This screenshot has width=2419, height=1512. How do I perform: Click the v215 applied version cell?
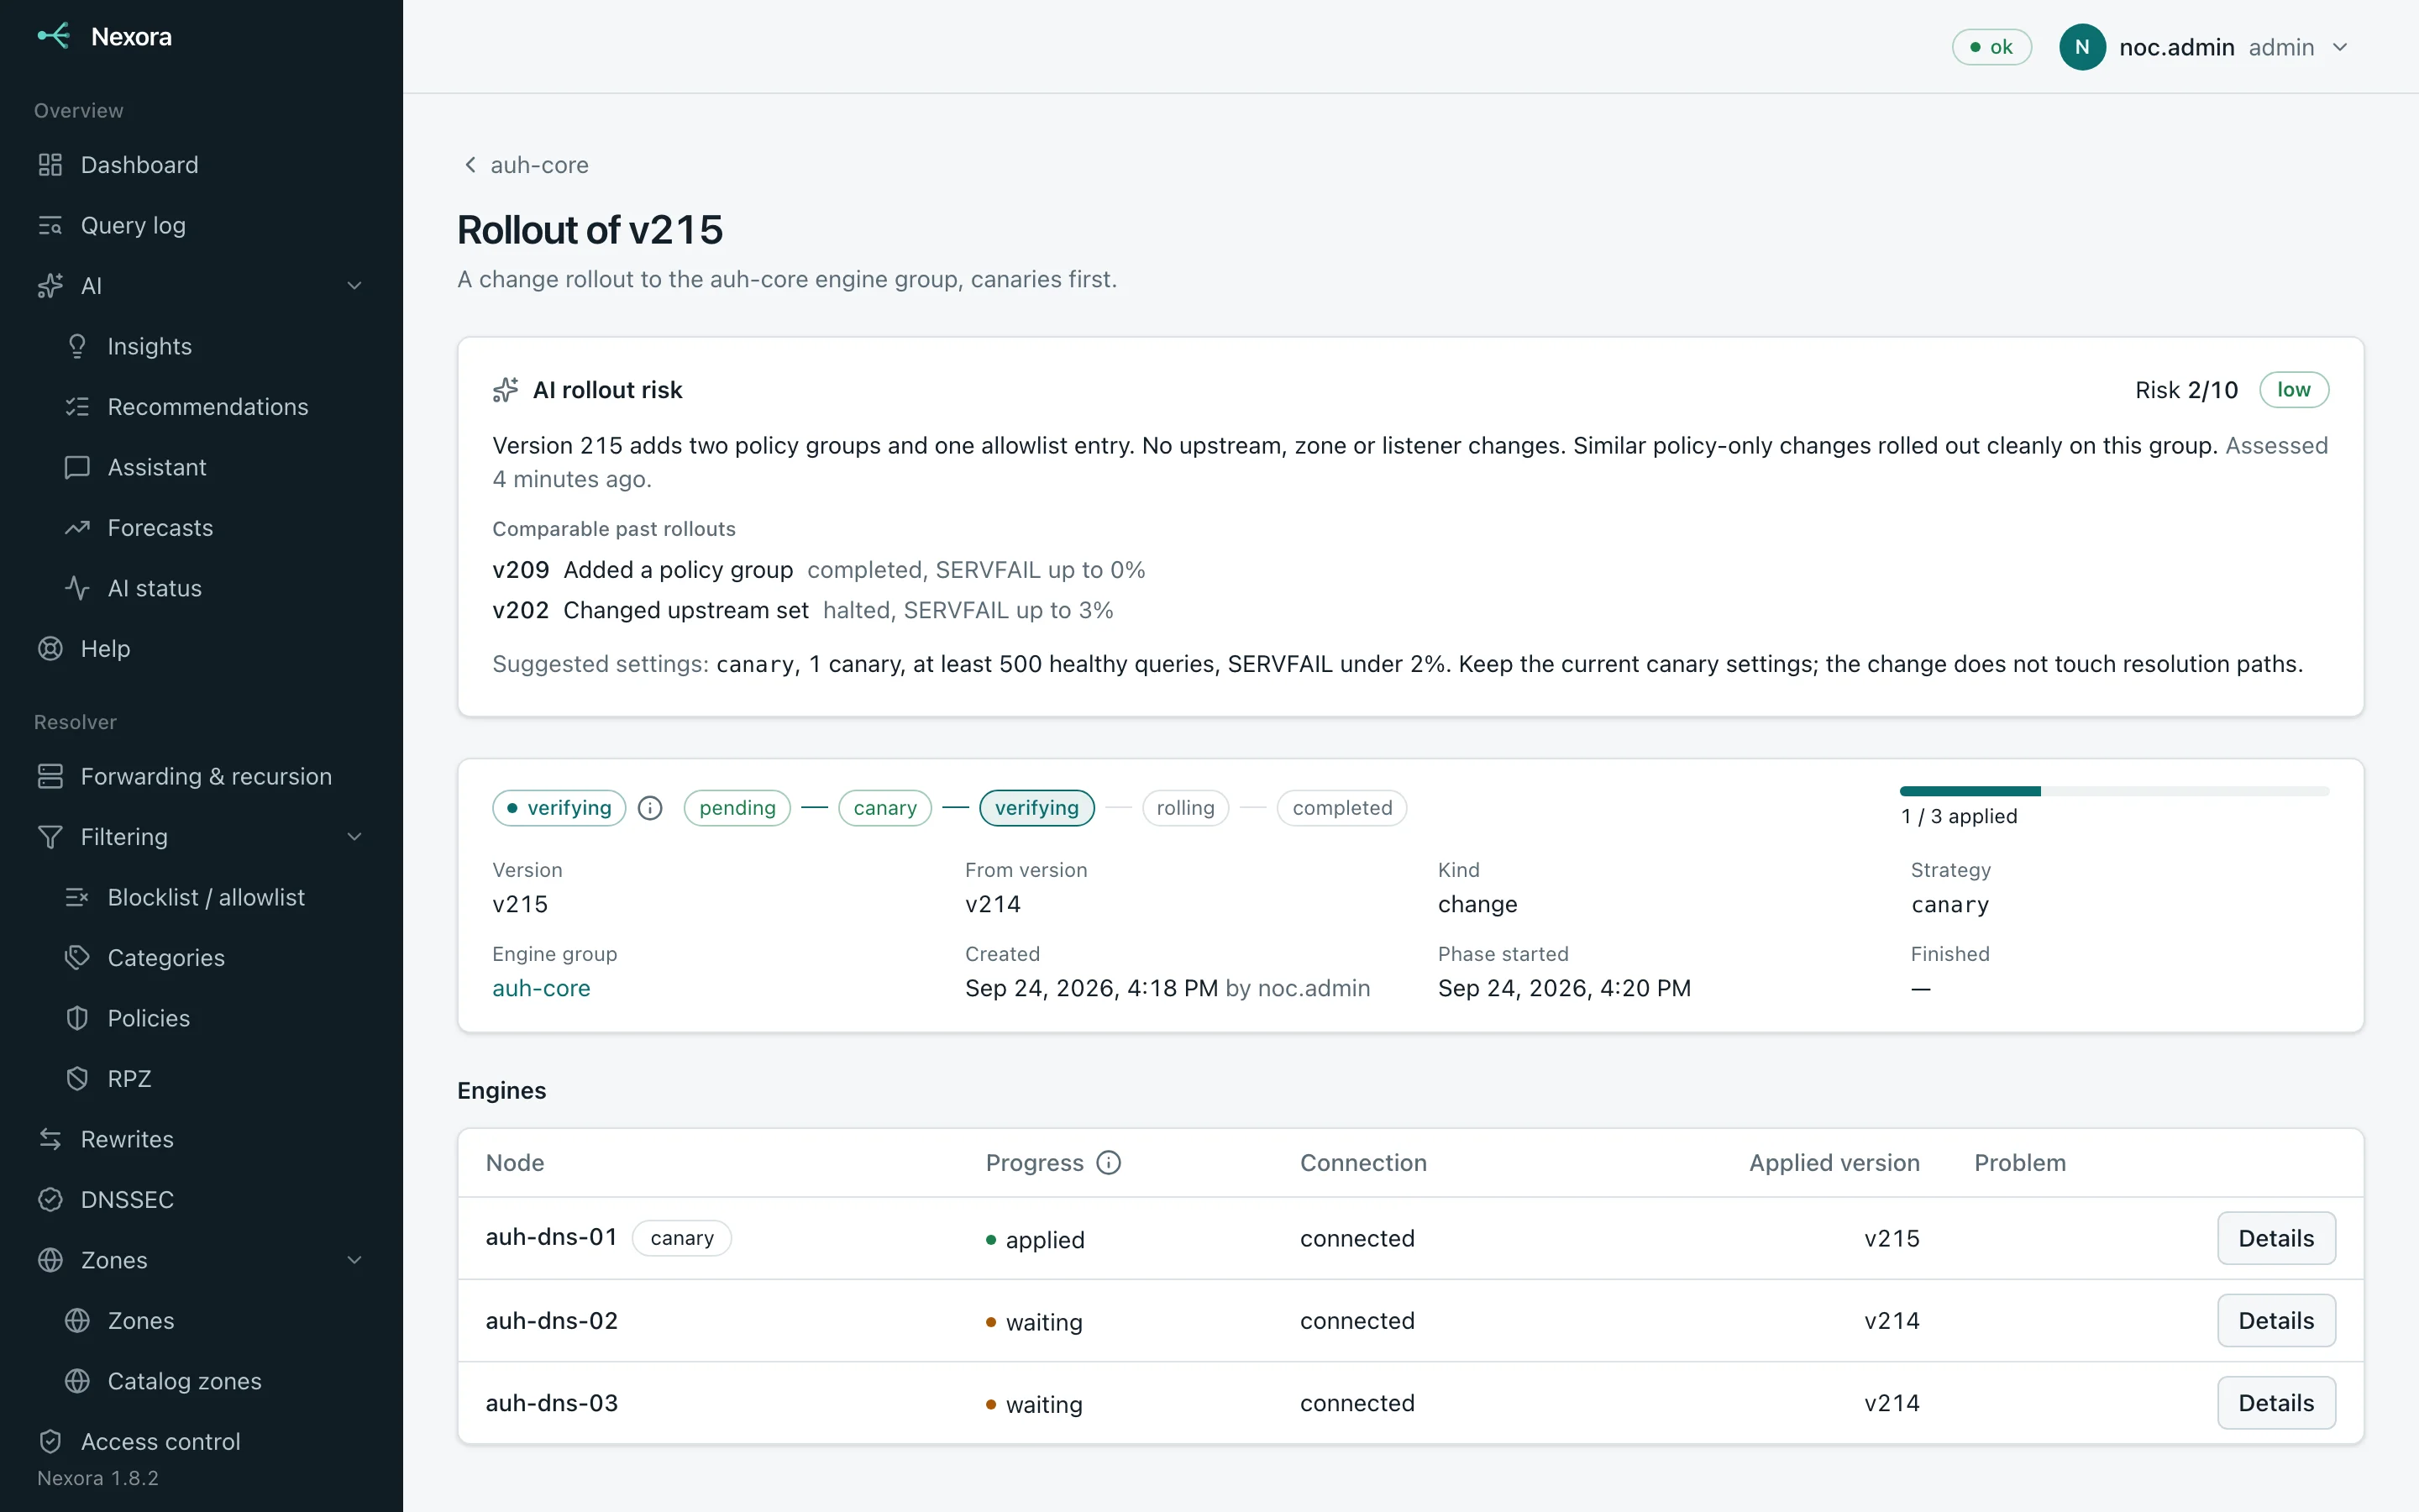(x=1892, y=1238)
